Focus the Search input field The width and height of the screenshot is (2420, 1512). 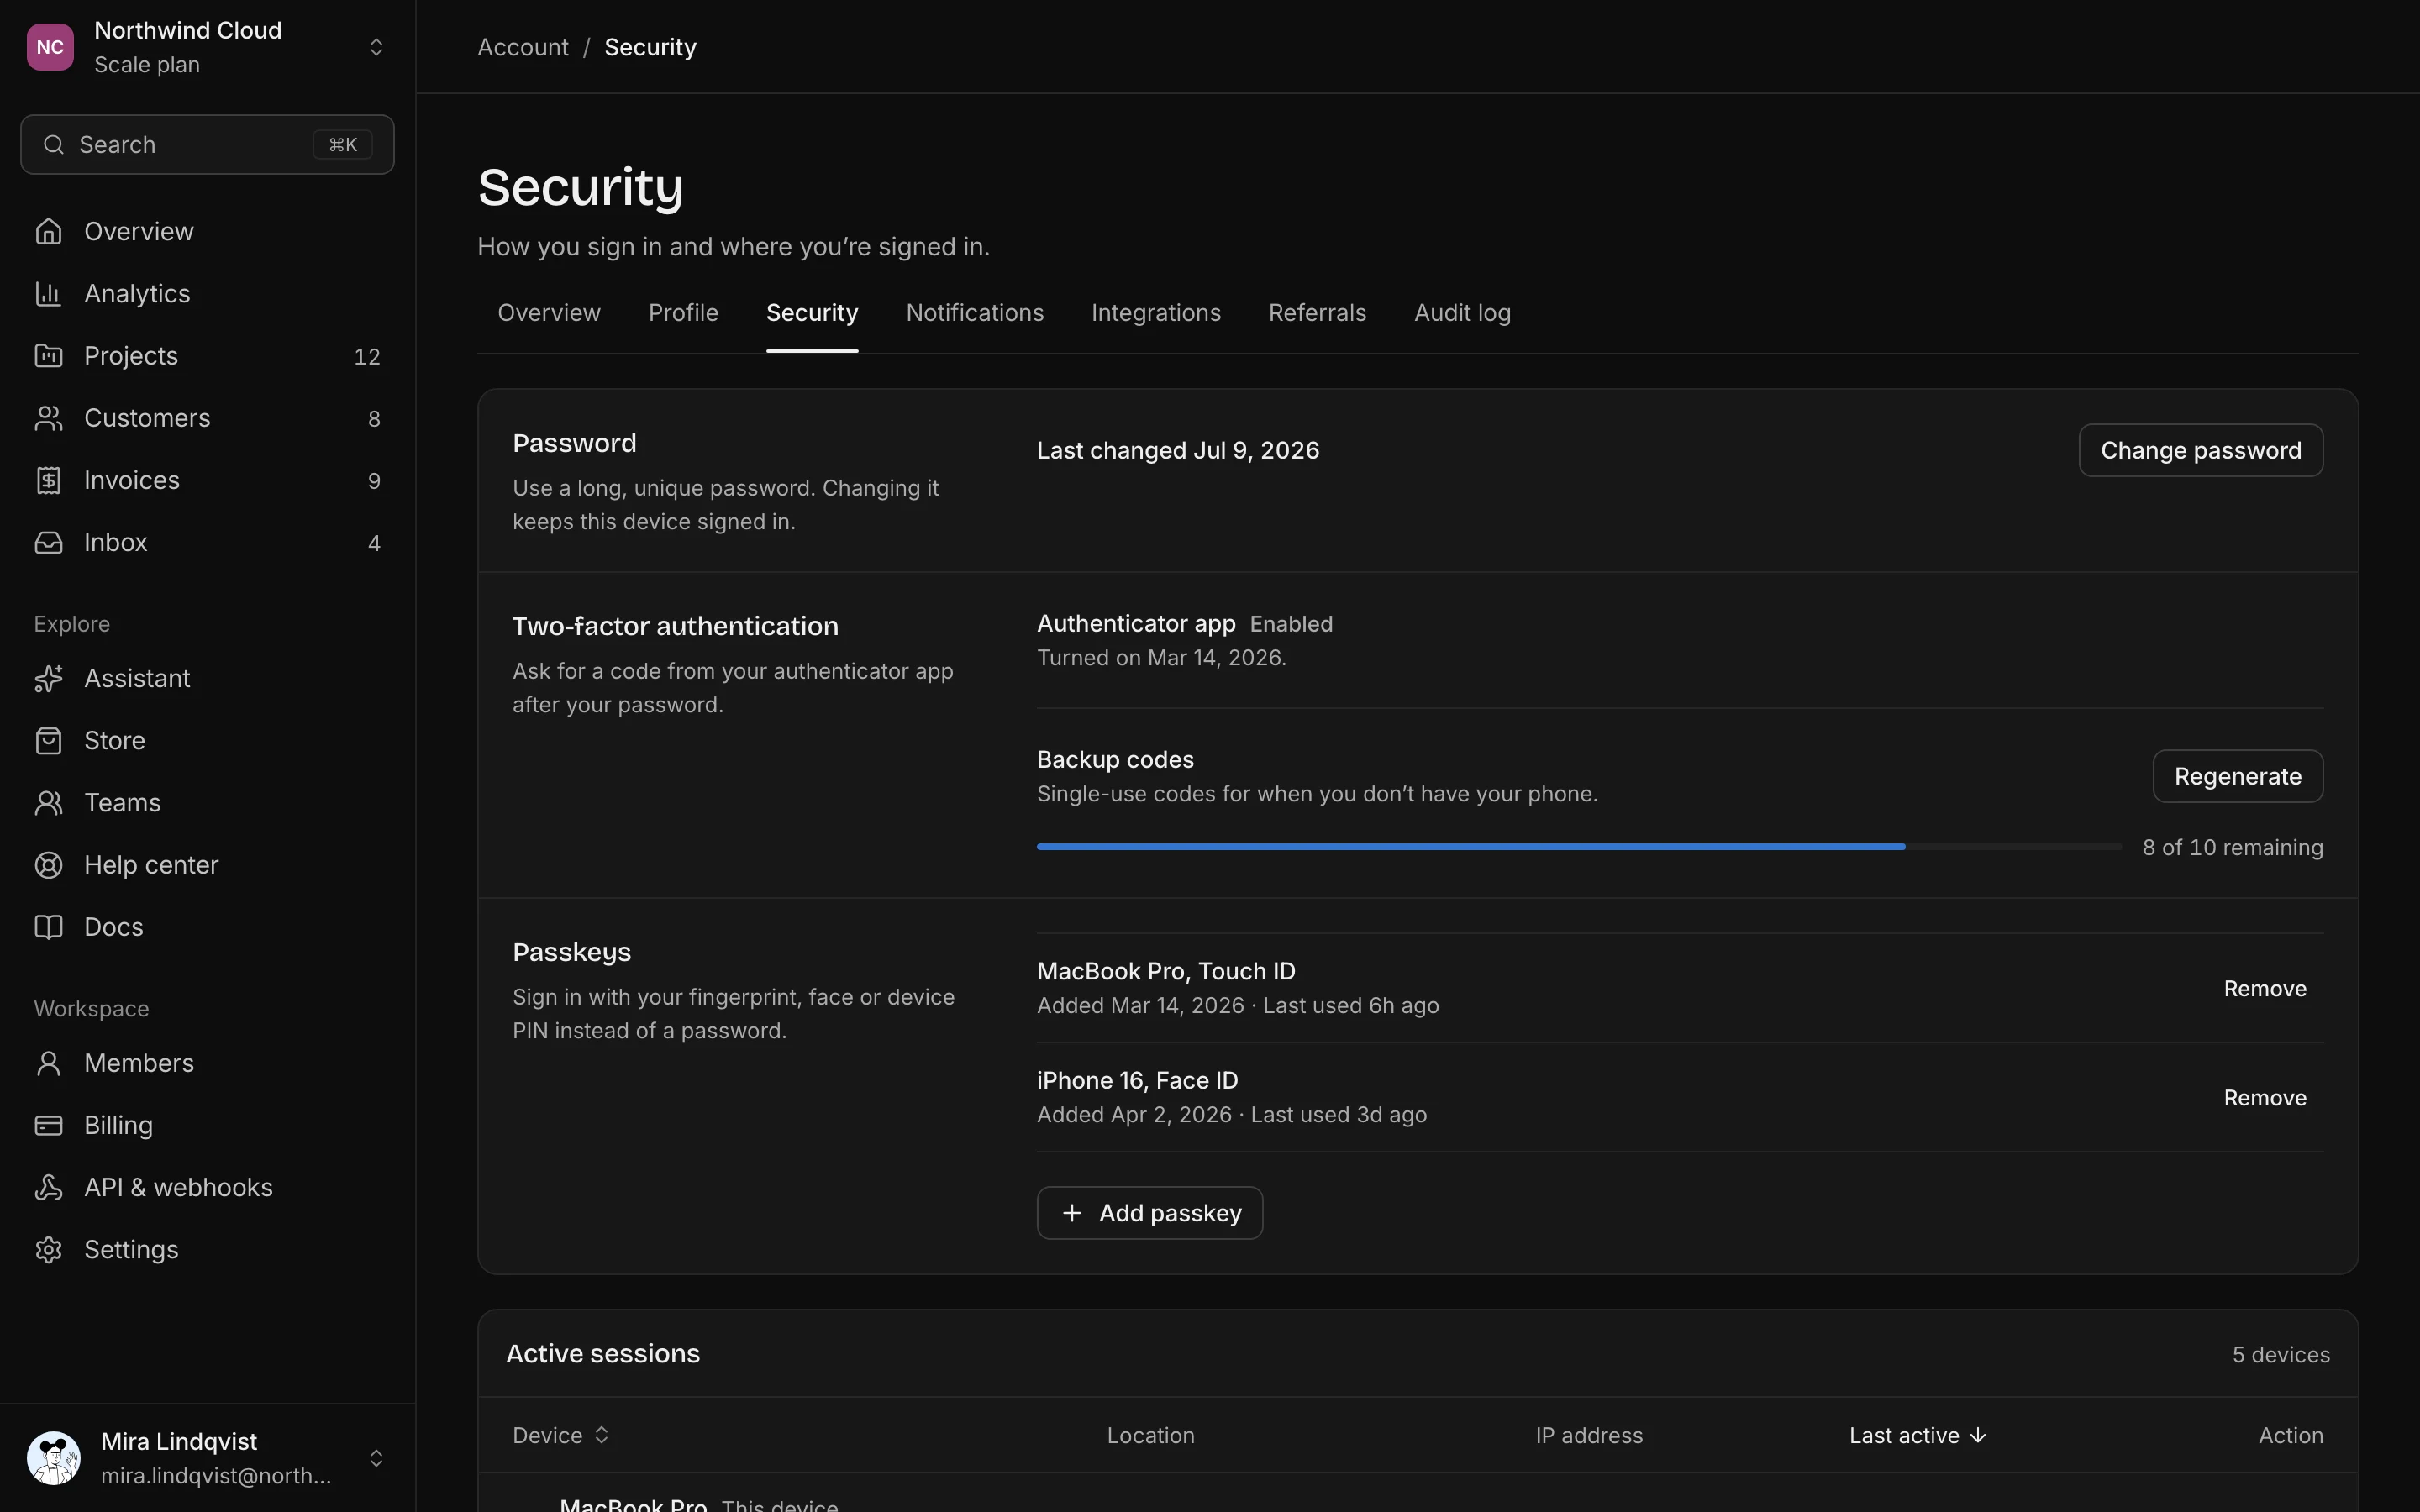[207, 145]
